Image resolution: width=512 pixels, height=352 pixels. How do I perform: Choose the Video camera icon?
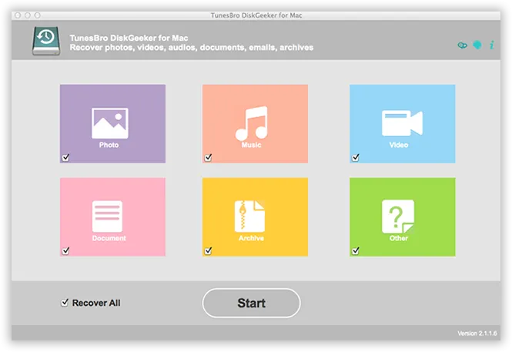pyautogui.click(x=402, y=122)
